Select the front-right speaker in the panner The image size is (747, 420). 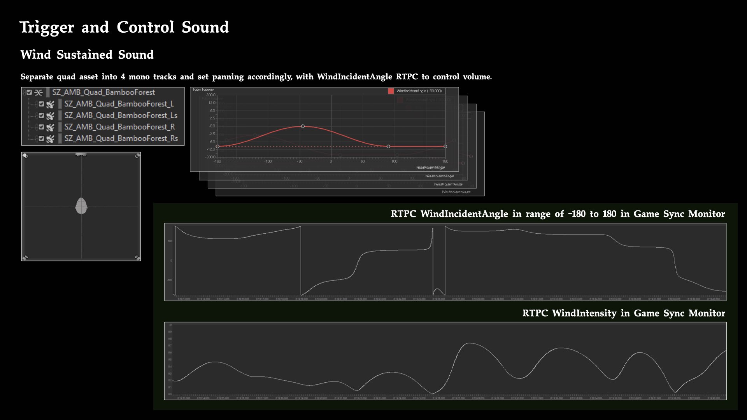[x=137, y=156]
